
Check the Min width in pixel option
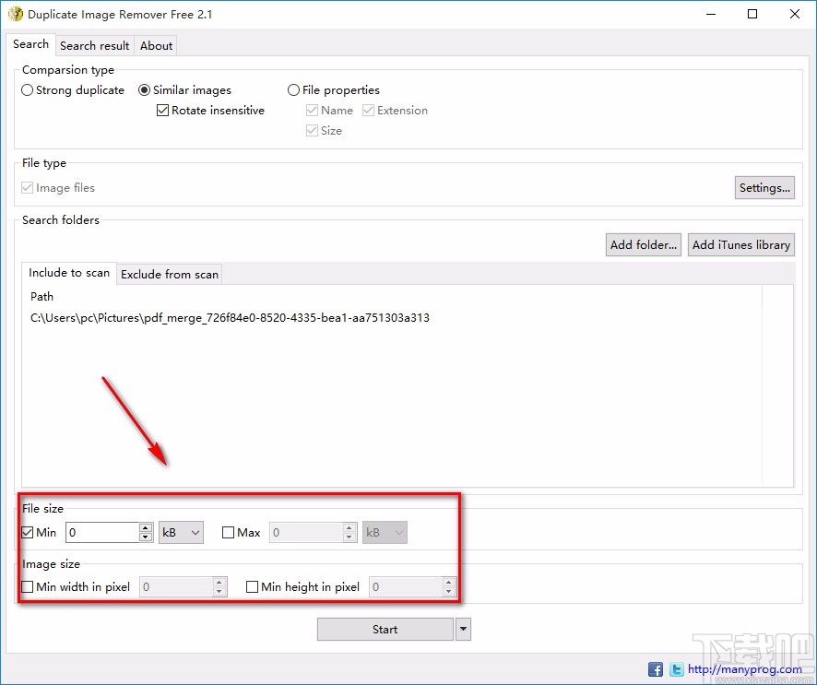[x=27, y=586]
